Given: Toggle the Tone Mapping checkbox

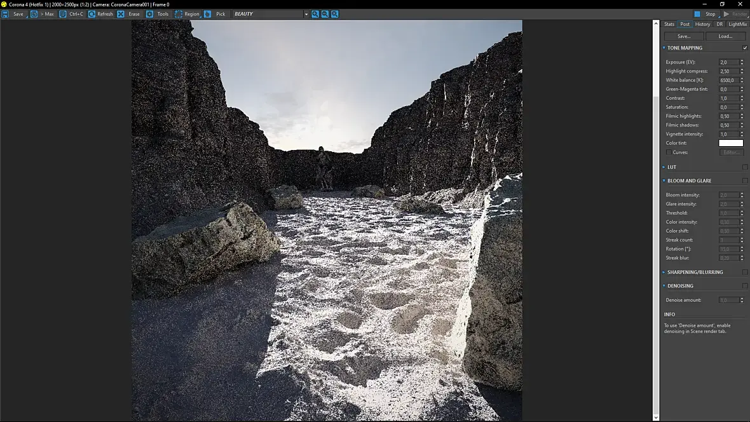Looking at the screenshot, I should [745, 48].
